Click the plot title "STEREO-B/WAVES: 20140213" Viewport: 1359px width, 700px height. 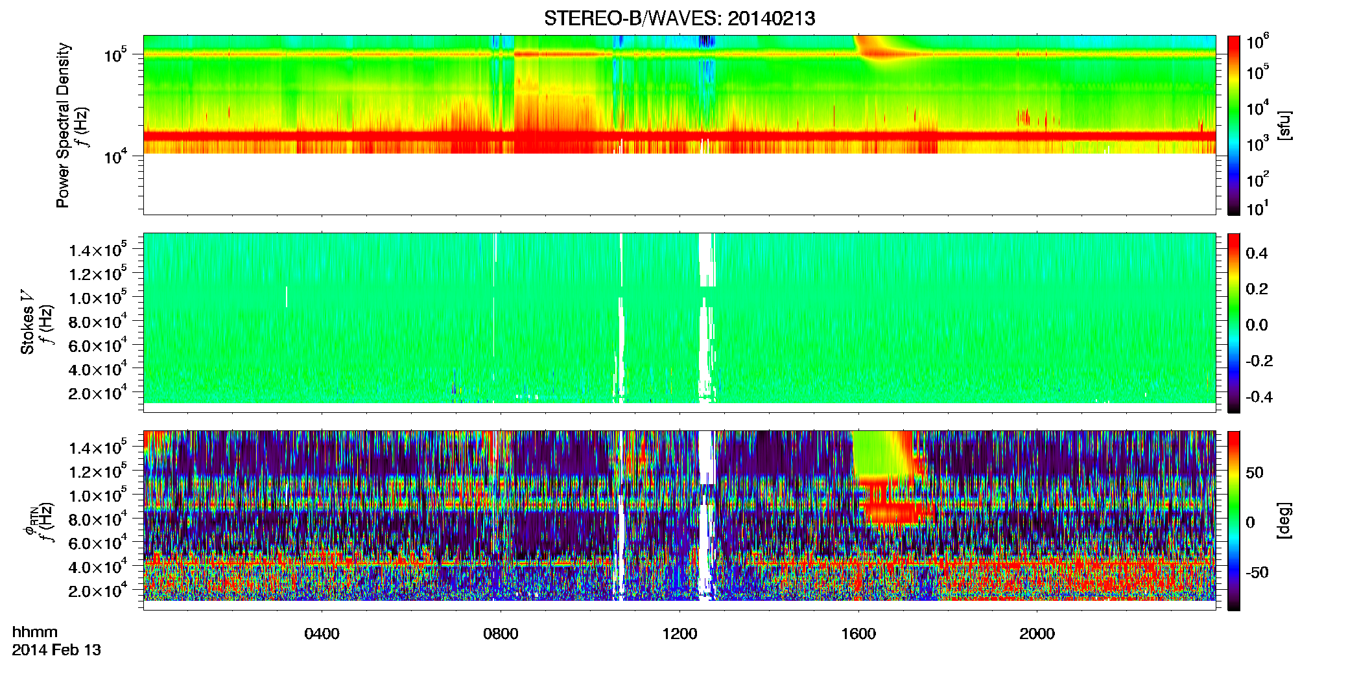[679, 18]
